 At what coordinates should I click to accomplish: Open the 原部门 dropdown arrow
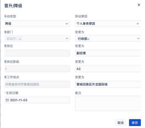(67, 38)
